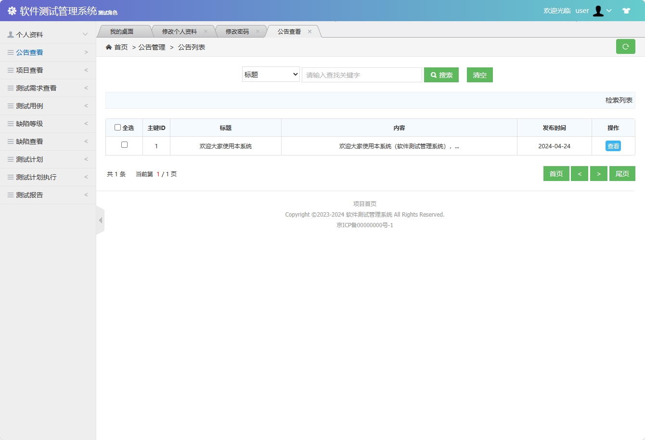Click the gear icon beside 软件测试管理系统 title
This screenshot has height=440, width=645.
coord(12,10)
